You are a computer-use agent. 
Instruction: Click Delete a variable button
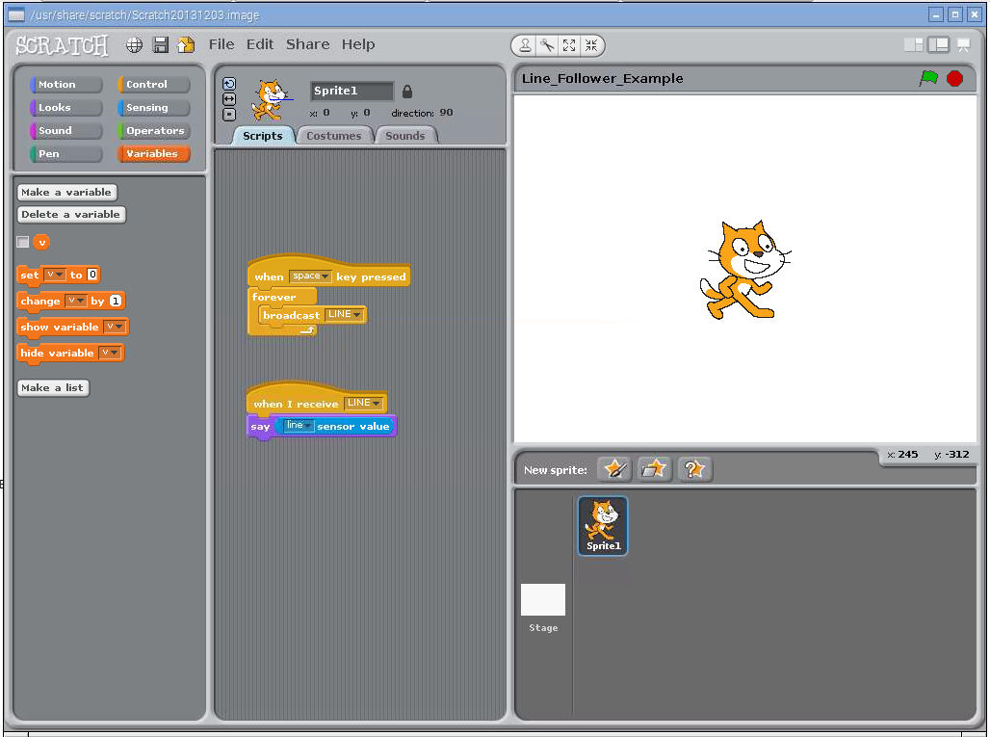70,214
